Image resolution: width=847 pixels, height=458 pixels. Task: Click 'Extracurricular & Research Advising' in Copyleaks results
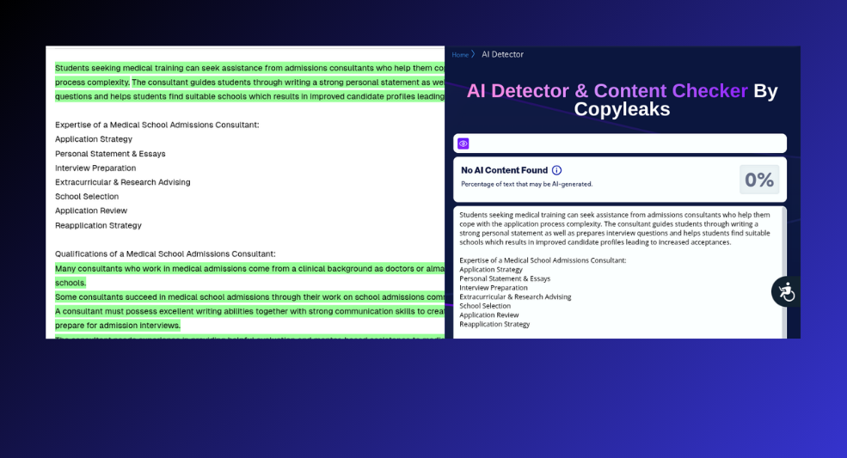pyautogui.click(x=515, y=296)
